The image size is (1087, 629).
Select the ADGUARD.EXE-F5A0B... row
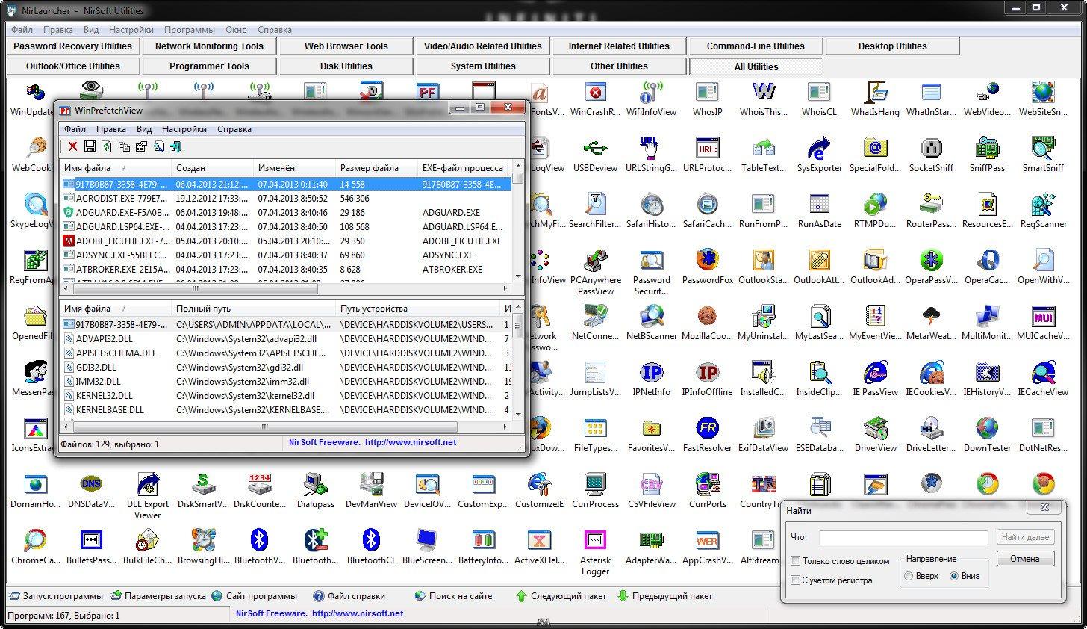tap(285, 213)
